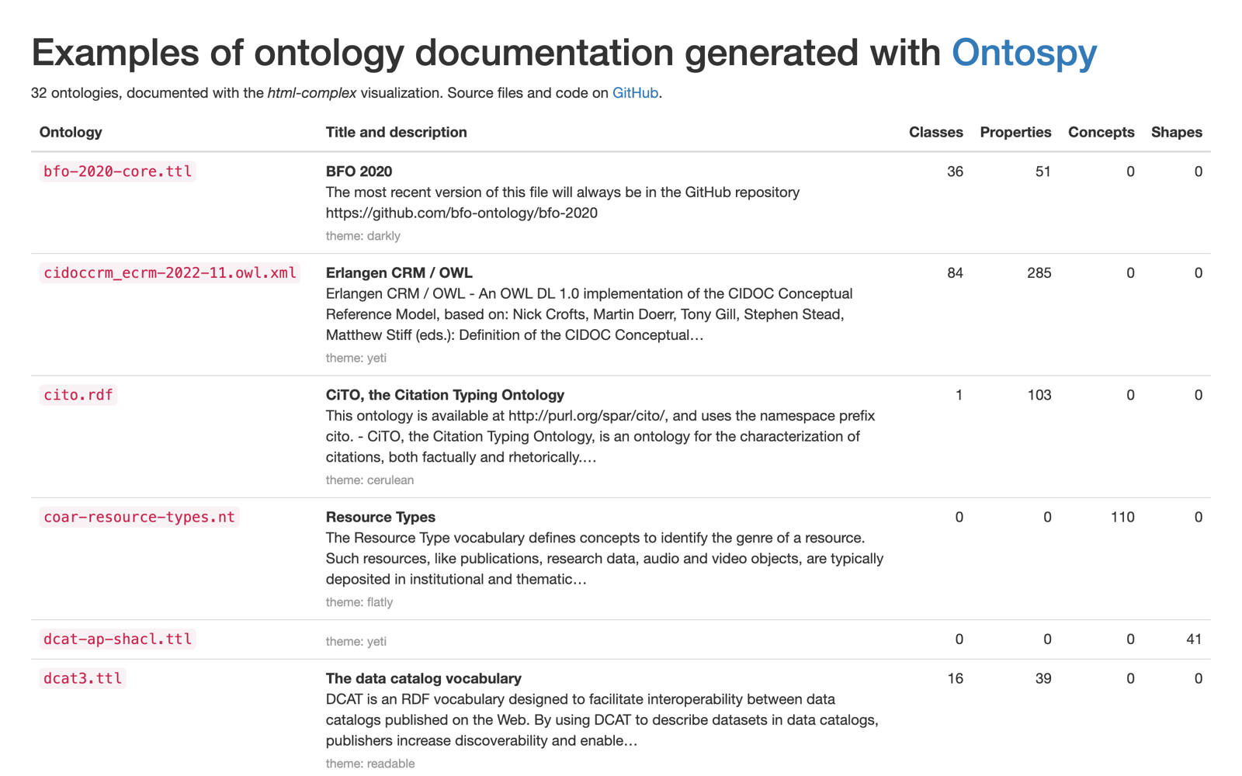Select the CiTO, the Citation Typing Ontology title
Image resolution: width=1242 pixels, height=776 pixels.
[x=445, y=395]
